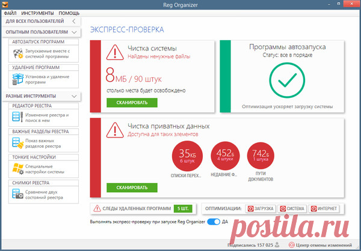Click the 35 КБ red circle for jump lists
The width and height of the screenshot is (361, 251).
click(x=187, y=156)
